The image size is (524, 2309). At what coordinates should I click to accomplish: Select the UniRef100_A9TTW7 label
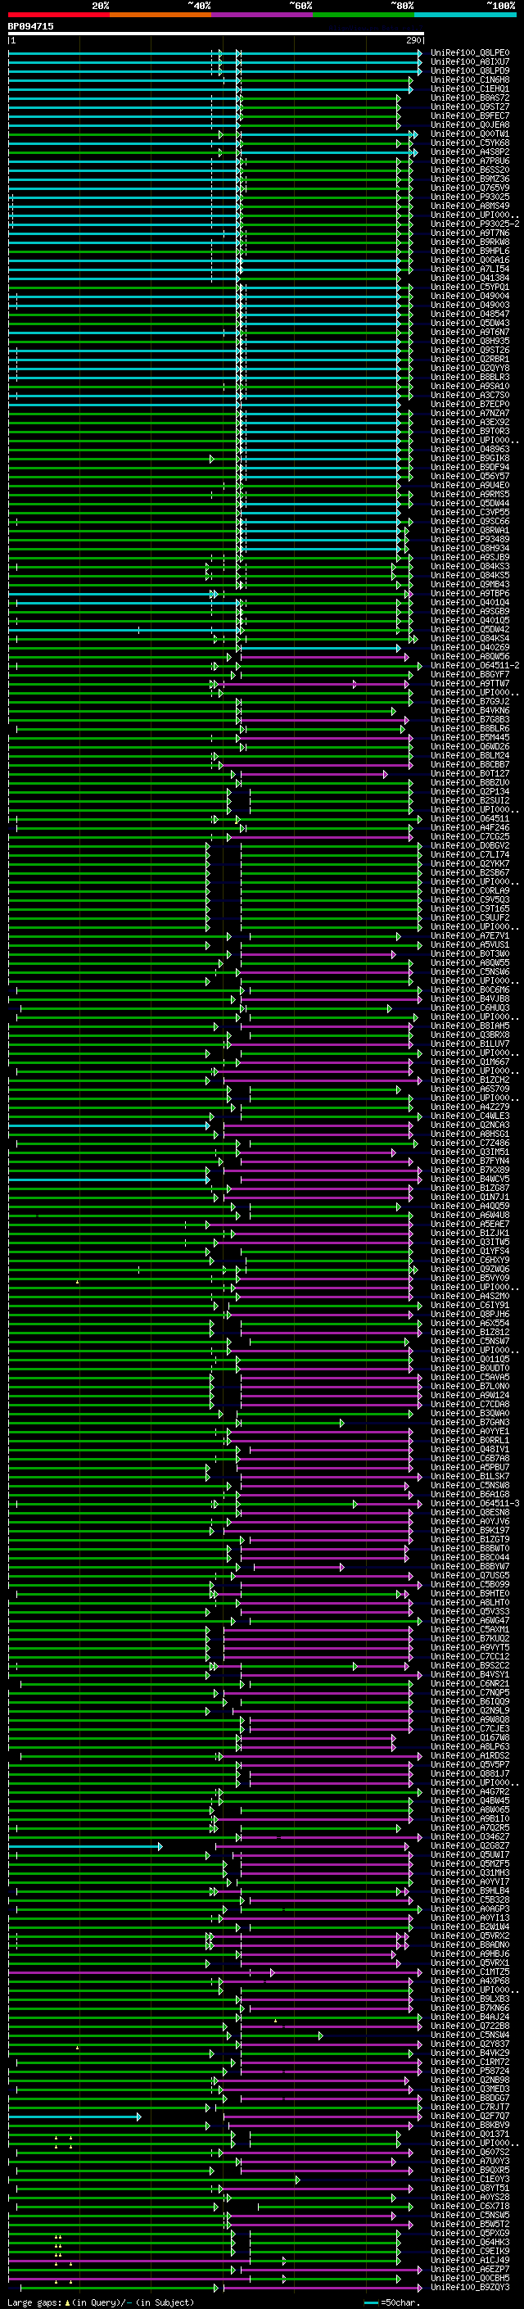point(469,683)
